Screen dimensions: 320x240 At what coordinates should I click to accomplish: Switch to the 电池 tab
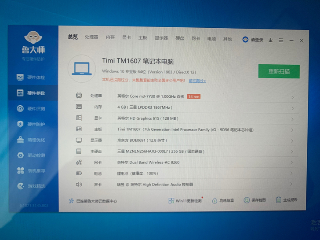pos(211,39)
